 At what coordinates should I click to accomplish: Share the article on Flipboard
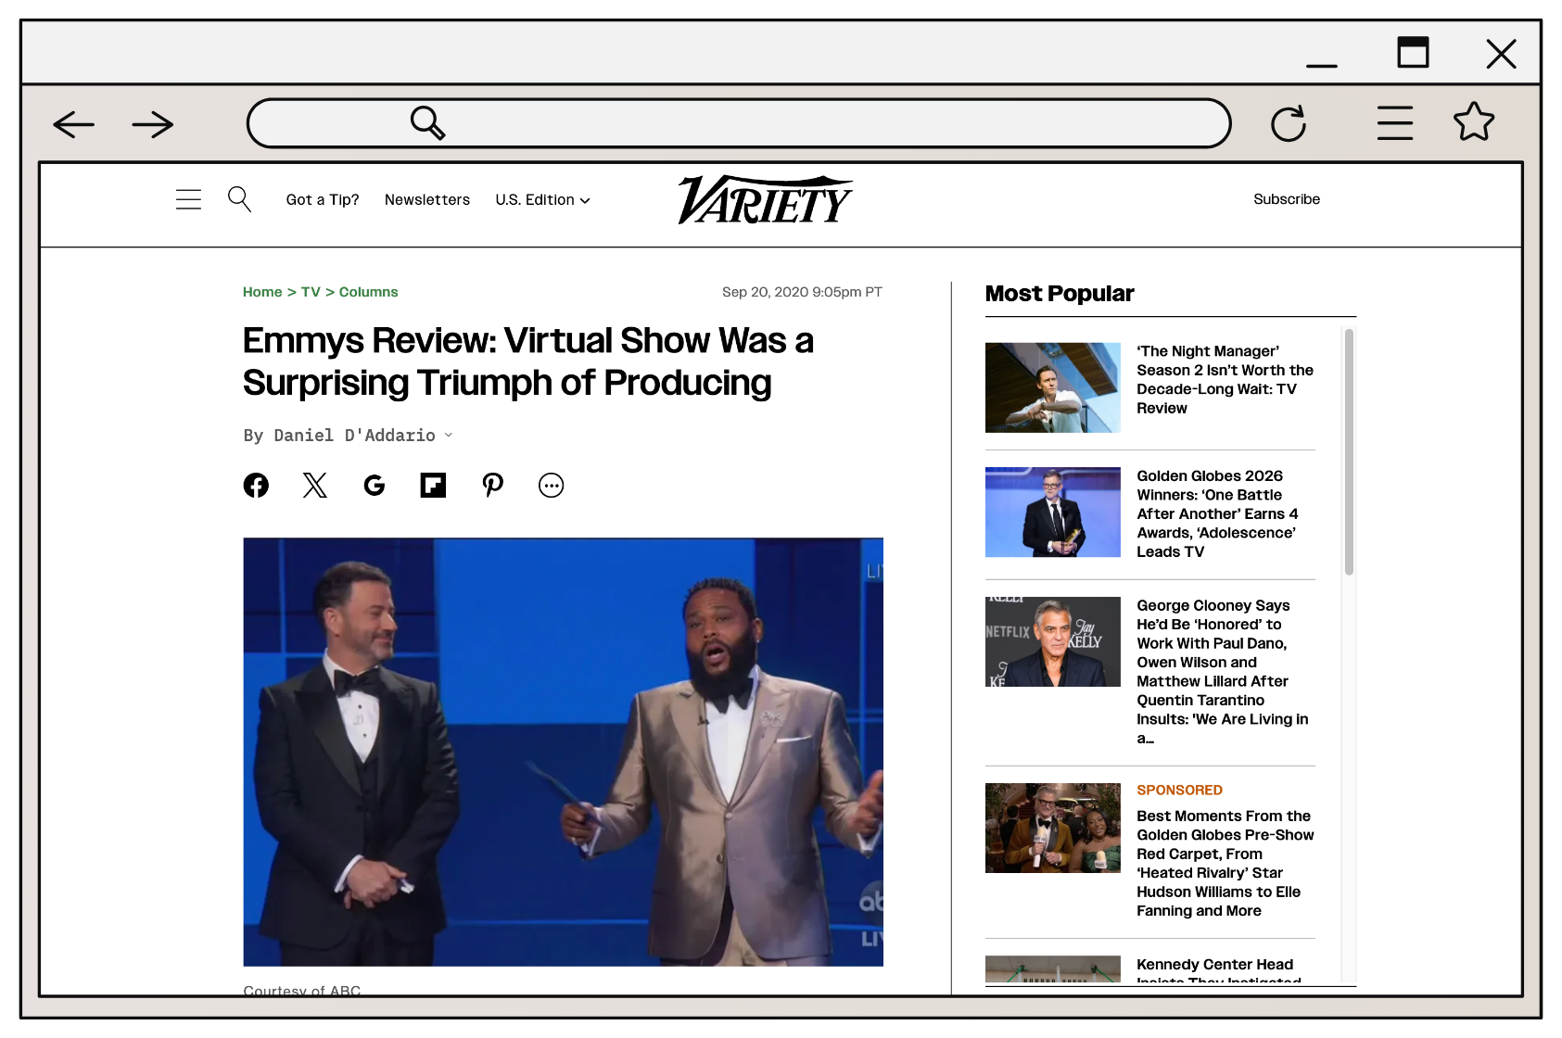433,485
